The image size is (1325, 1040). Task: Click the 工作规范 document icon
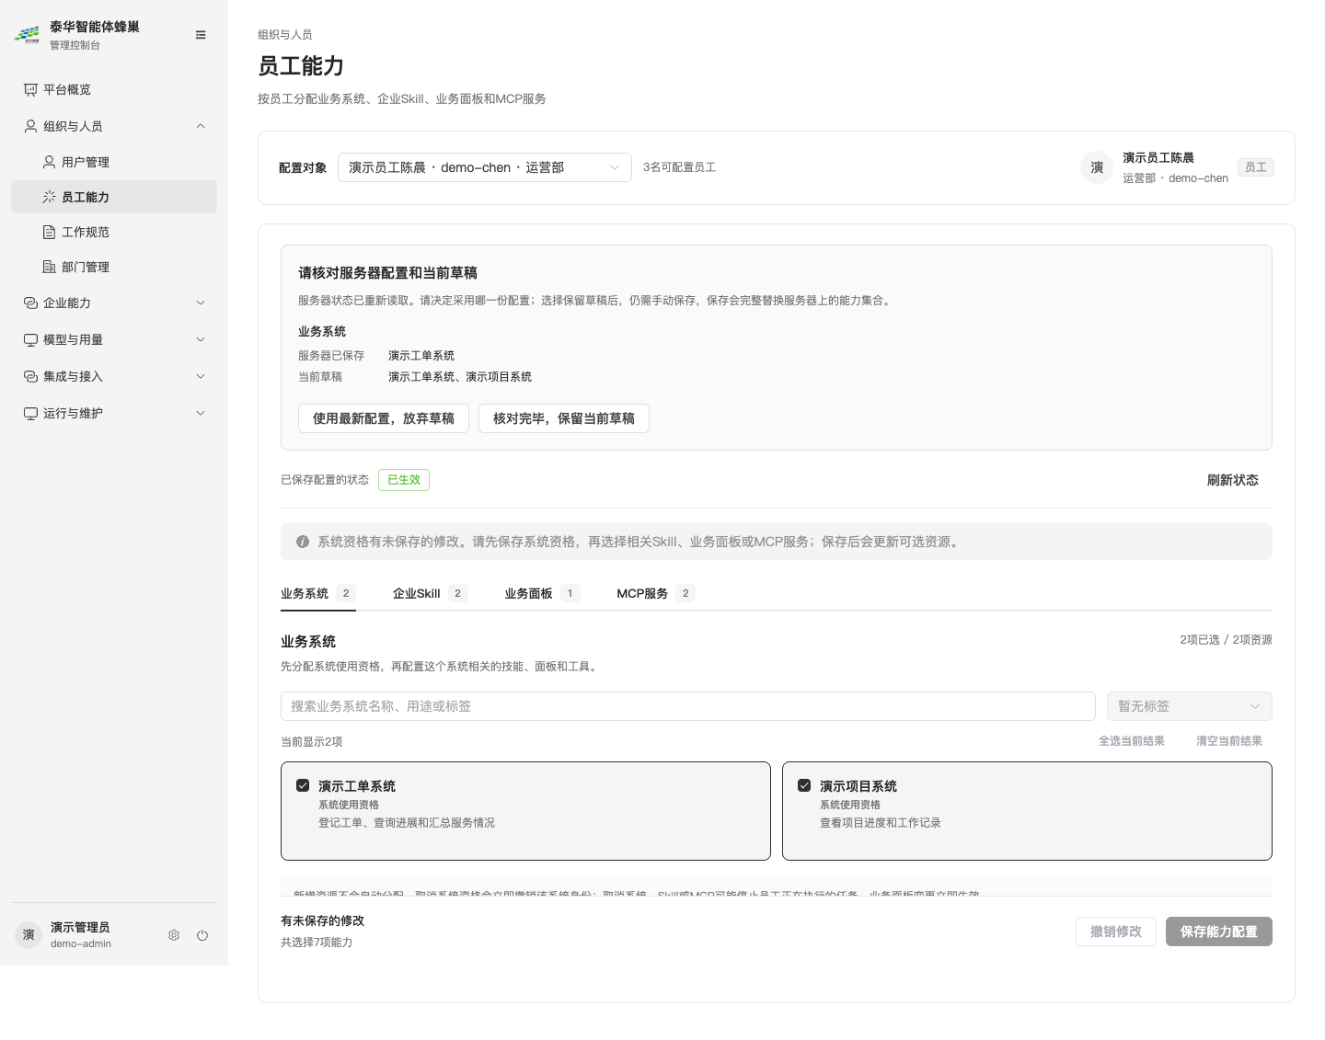50,232
